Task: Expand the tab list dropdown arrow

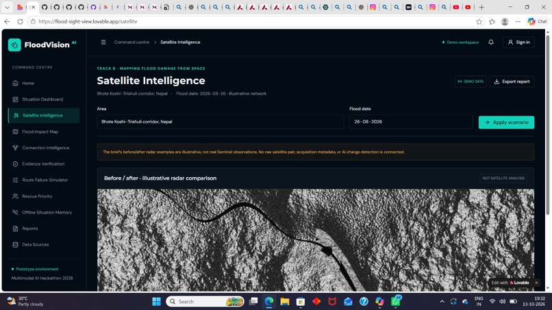Action: [7, 8]
